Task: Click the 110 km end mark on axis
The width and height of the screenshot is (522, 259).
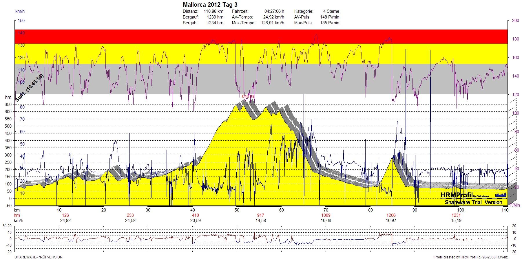Action: click(505, 210)
